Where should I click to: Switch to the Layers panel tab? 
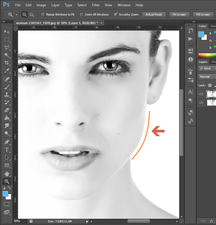203,62
